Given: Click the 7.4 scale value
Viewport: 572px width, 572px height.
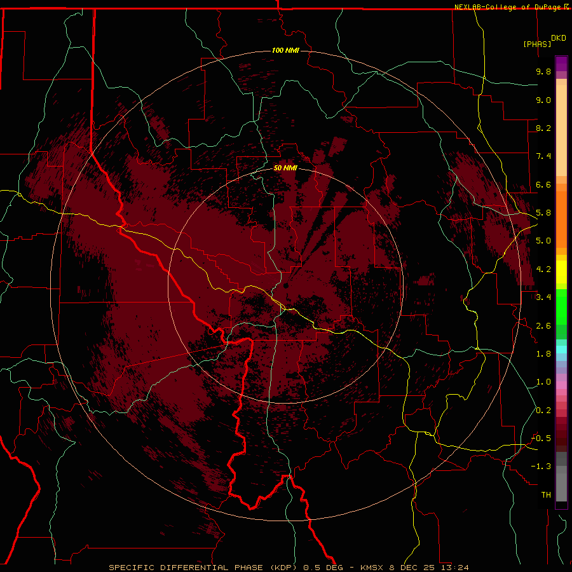Looking at the screenshot, I should pos(543,156).
